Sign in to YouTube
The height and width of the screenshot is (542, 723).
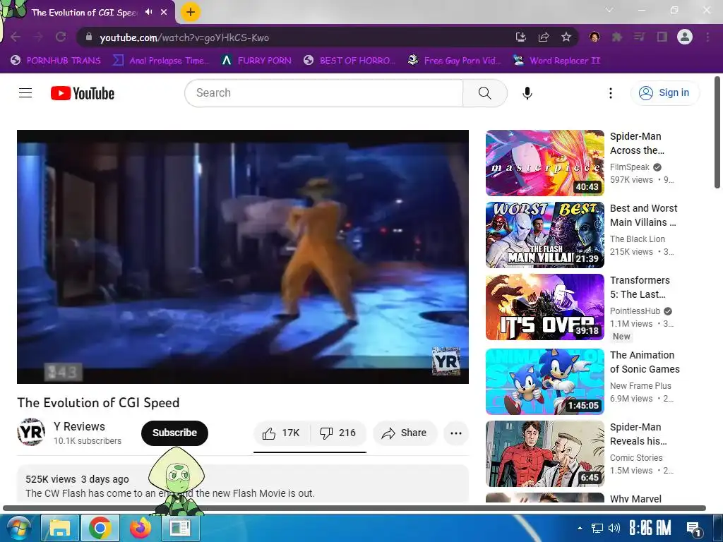[x=664, y=92]
